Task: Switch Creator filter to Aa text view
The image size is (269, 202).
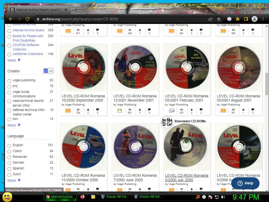Action: (51, 71)
